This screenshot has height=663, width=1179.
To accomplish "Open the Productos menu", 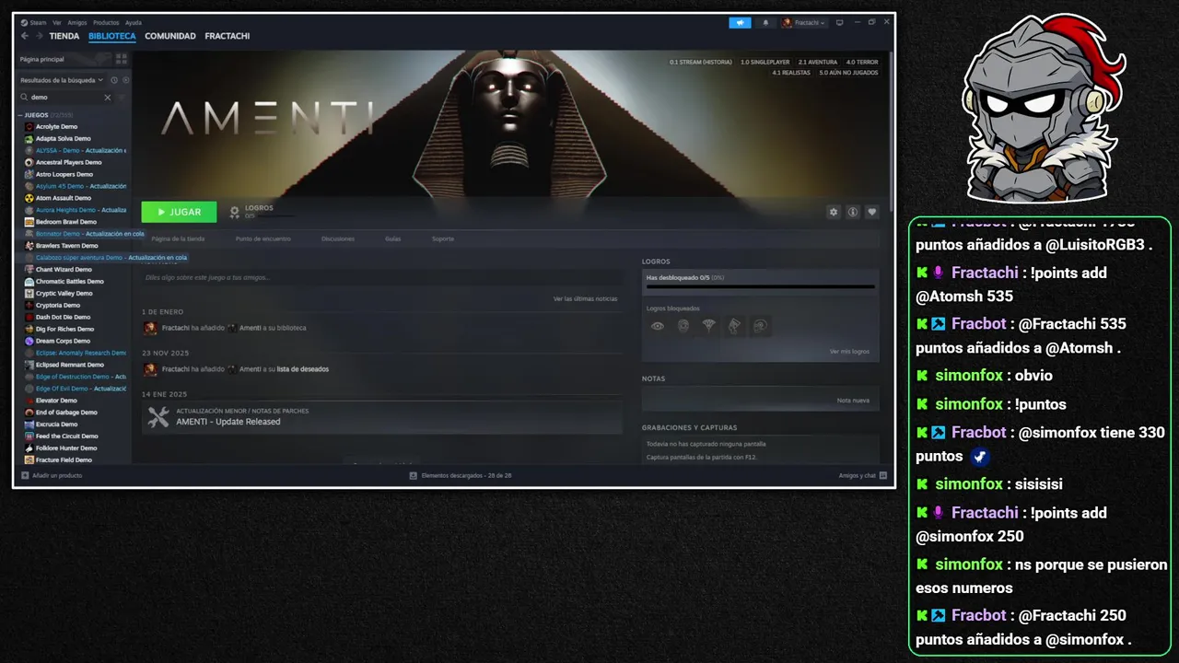I will [x=106, y=22].
